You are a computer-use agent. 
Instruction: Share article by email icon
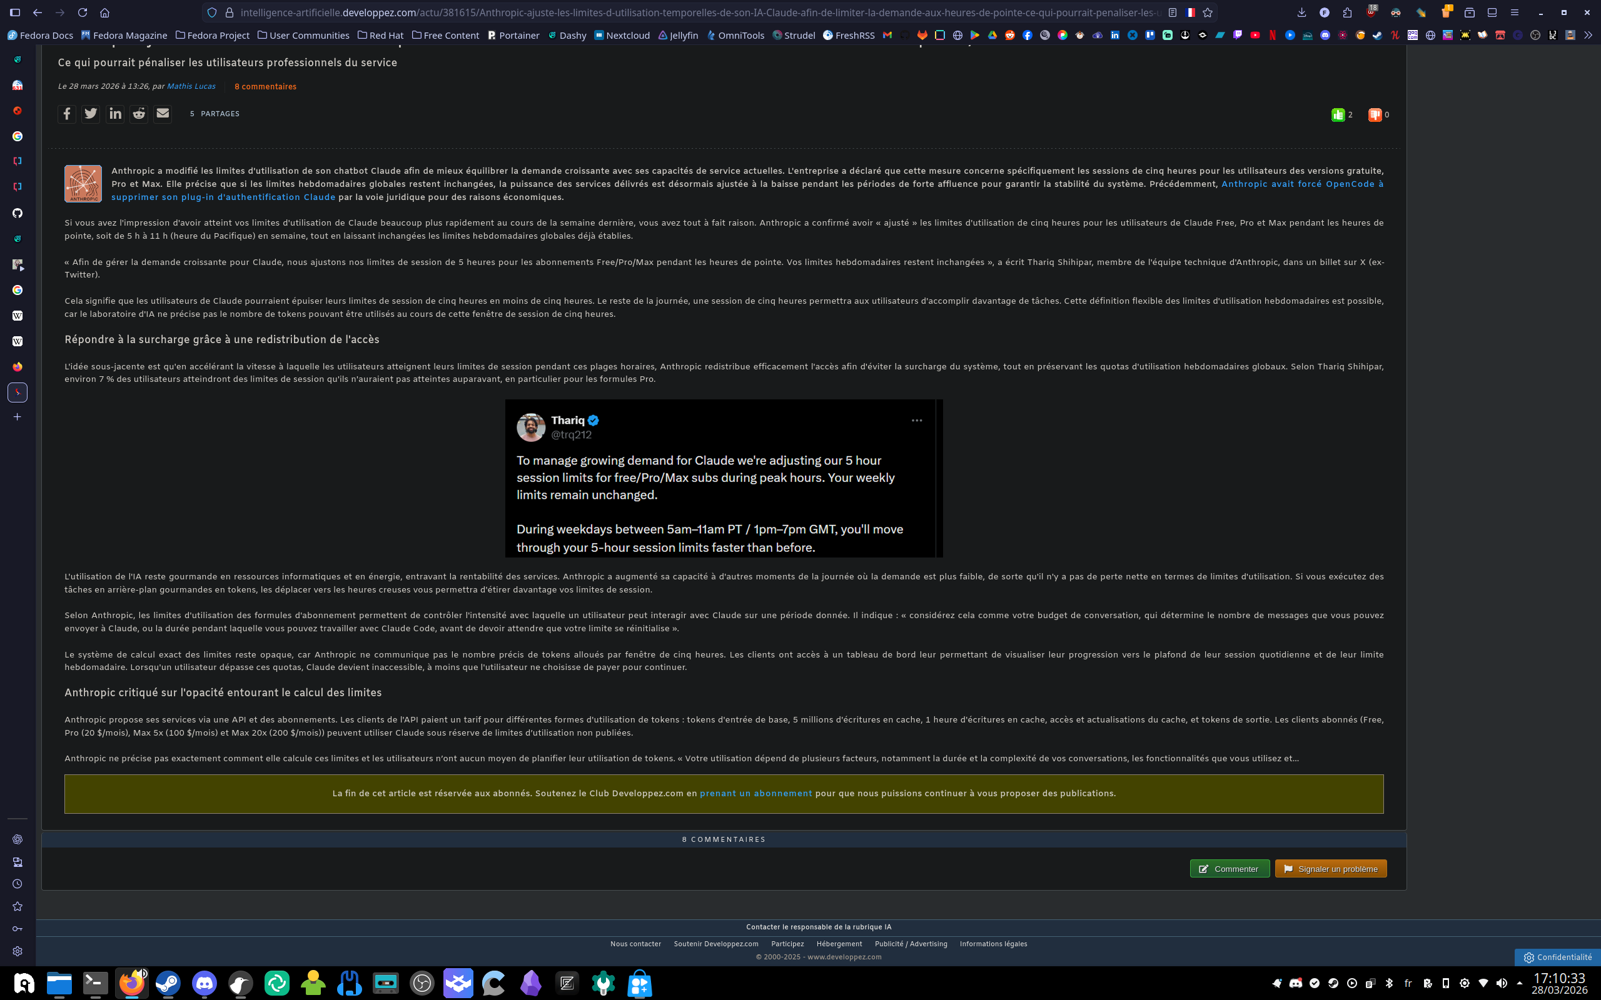[163, 114]
